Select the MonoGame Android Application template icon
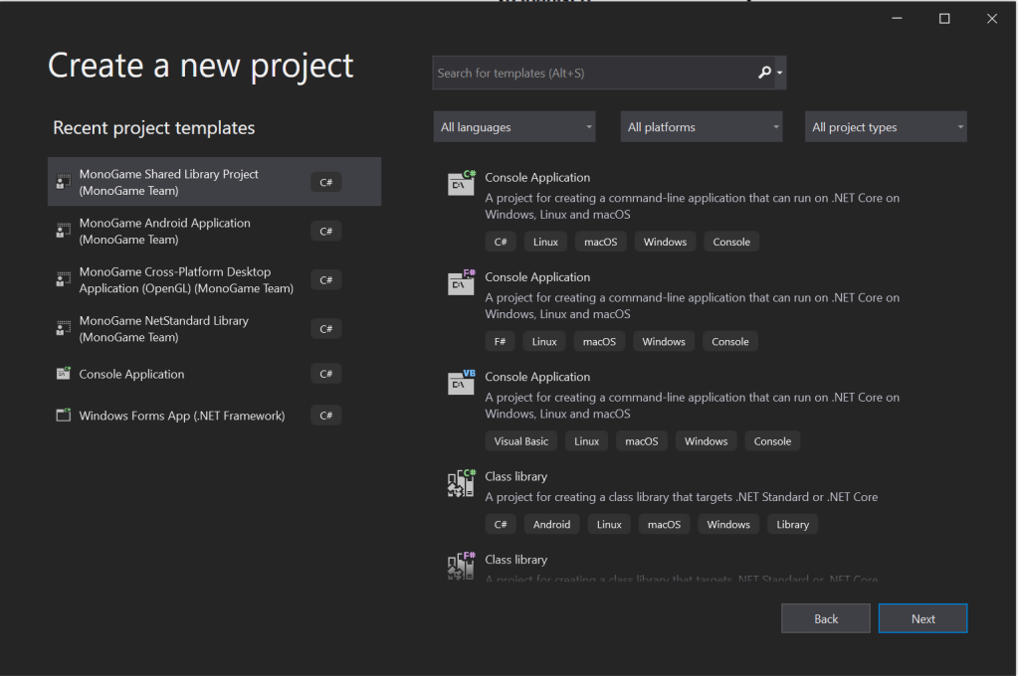The height and width of the screenshot is (676, 1018). pos(63,231)
